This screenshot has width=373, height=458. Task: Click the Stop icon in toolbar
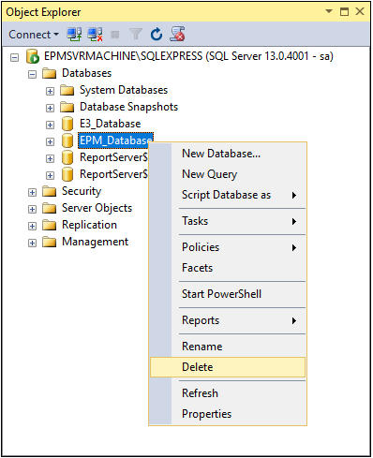click(x=115, y=35)
